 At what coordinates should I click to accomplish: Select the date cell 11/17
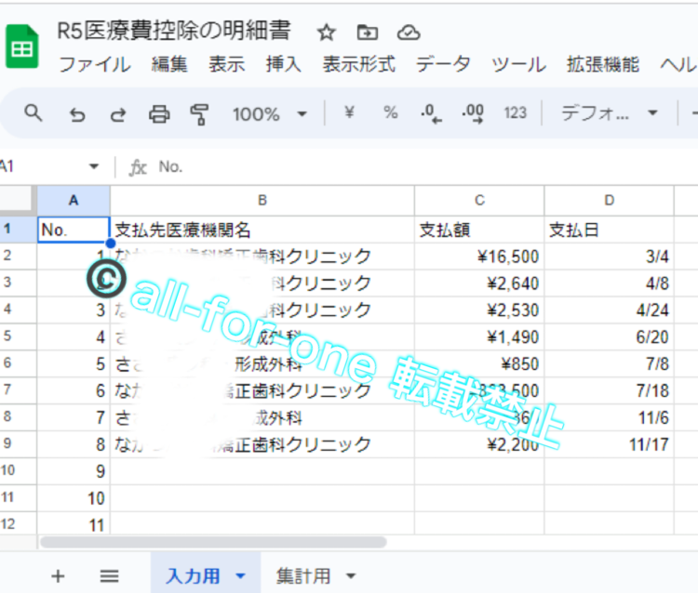[609, 444]
